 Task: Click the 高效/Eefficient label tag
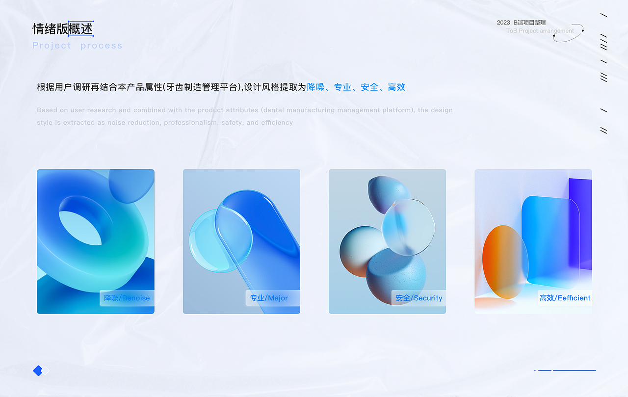[x=564, y=298]
